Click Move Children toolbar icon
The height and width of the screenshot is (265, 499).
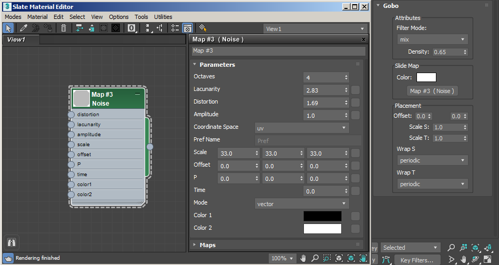[x=79, y=28]
